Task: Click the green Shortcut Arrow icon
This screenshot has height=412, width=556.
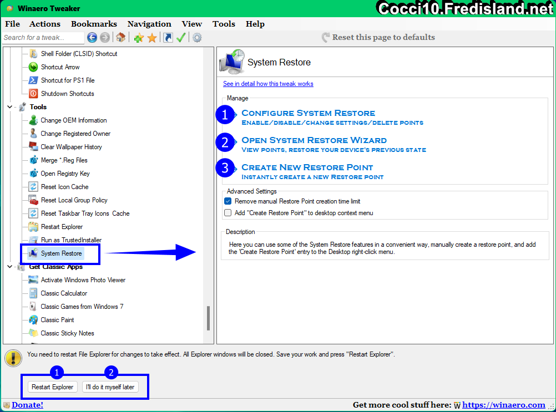Action: tap(33, 67)
